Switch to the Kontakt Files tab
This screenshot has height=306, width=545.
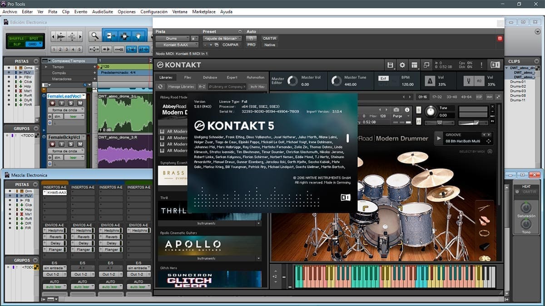(x=188, y=78)
